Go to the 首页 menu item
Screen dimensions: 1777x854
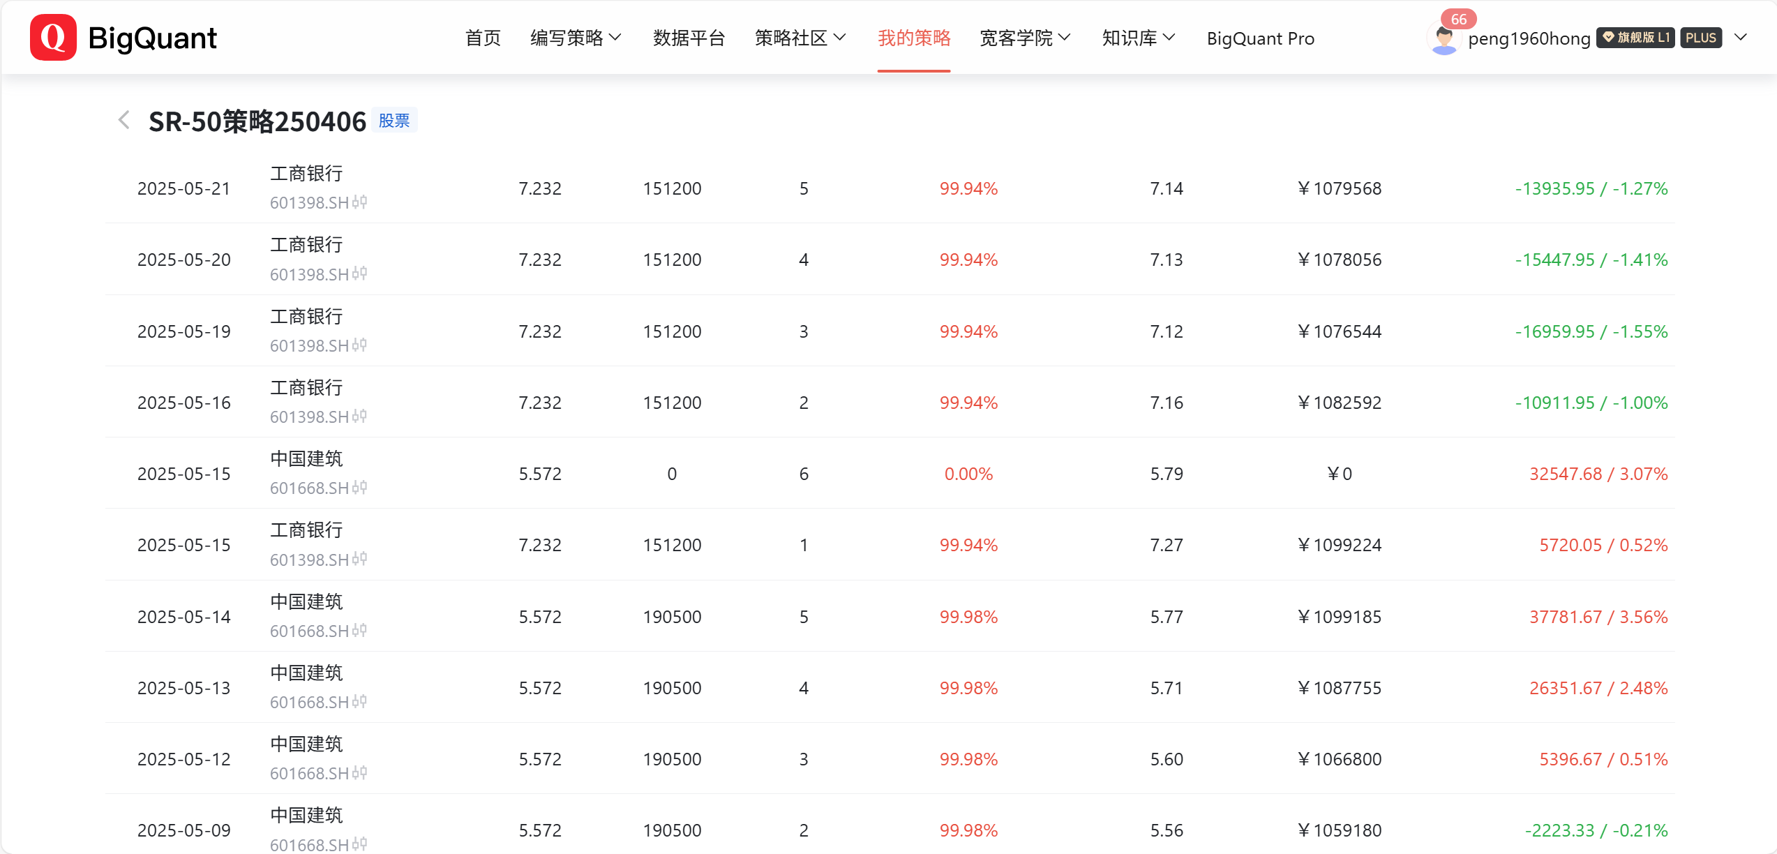point(483,38)
